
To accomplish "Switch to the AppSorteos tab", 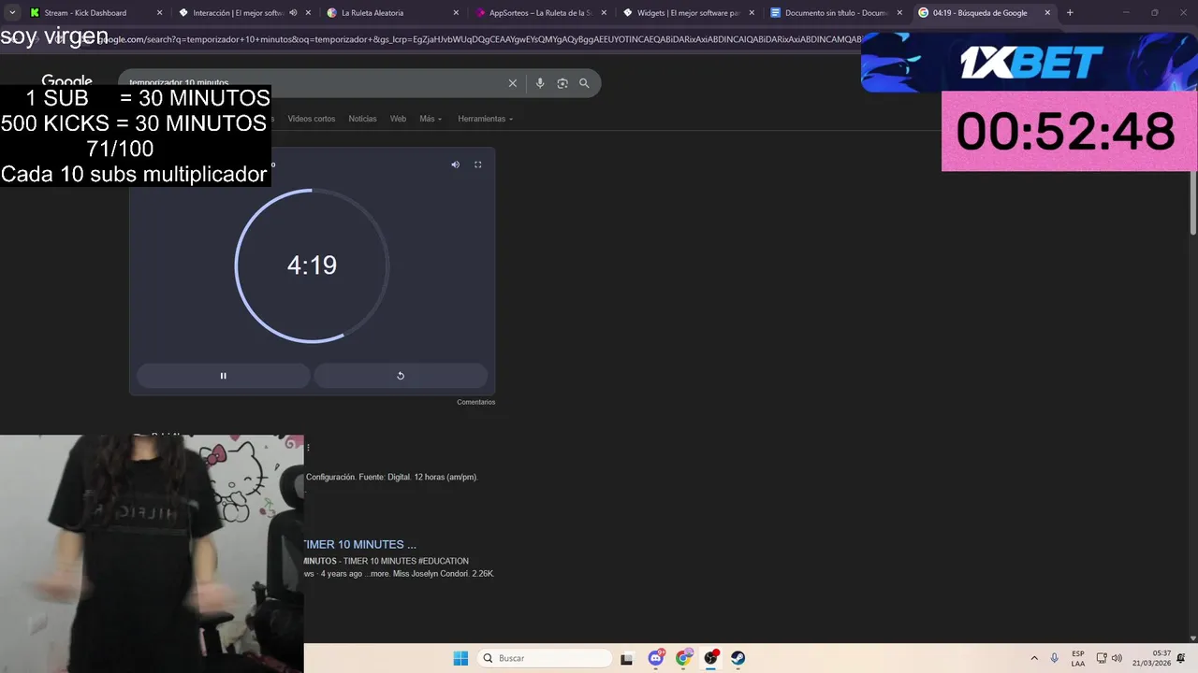I will (x=541, y=13).
